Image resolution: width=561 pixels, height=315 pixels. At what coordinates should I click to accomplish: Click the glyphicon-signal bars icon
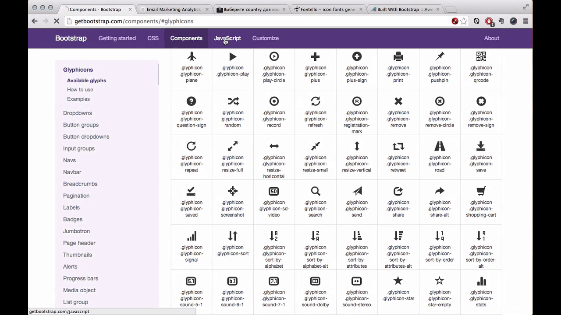192,236
